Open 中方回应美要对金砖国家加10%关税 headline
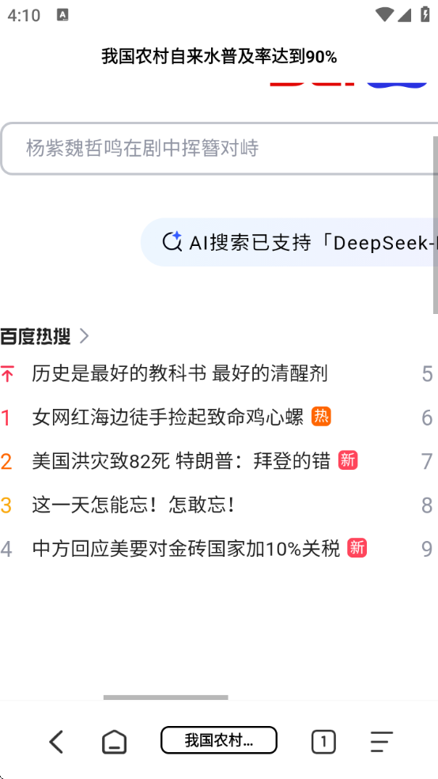The height and width of the screenshot is (779, 438). tap(187, 549)
